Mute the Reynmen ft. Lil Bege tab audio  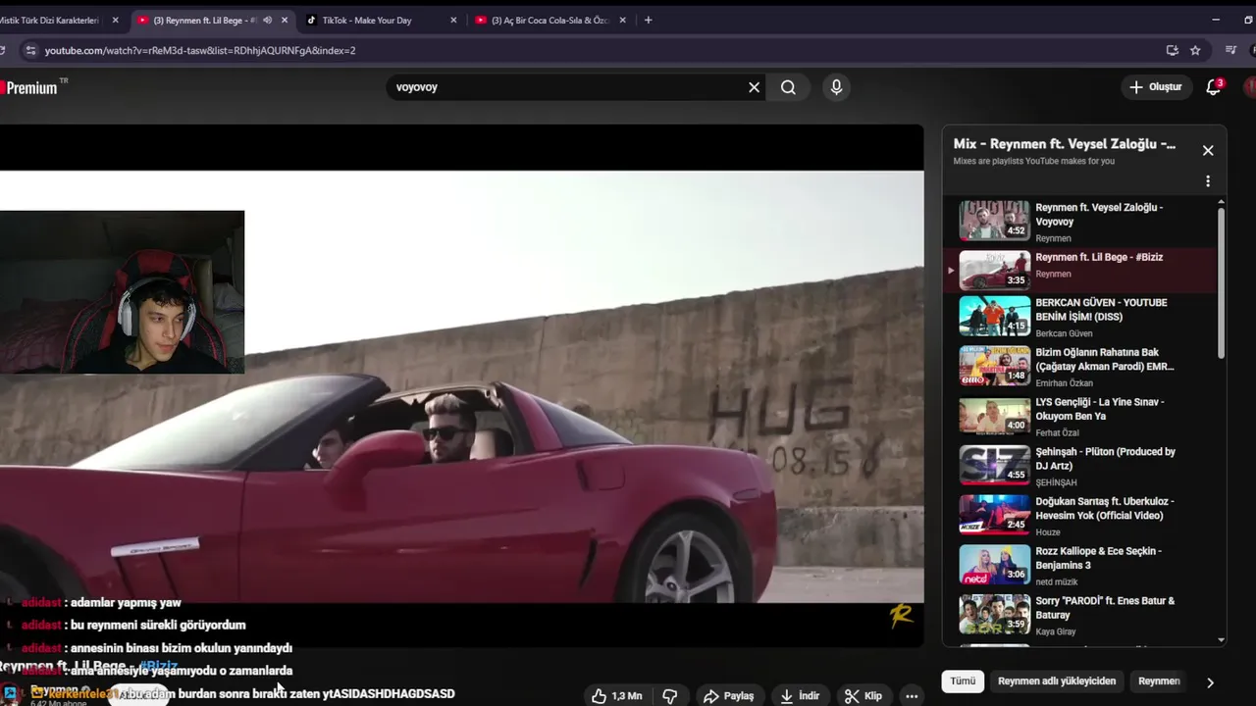click(267, 20)
